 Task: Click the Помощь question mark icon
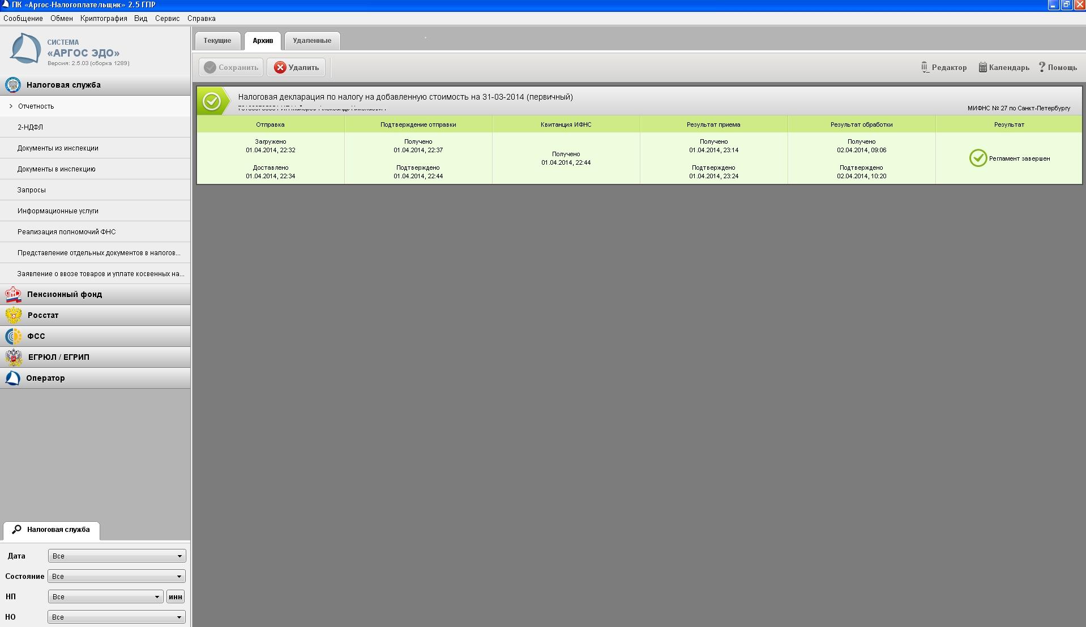point(1042,67)
